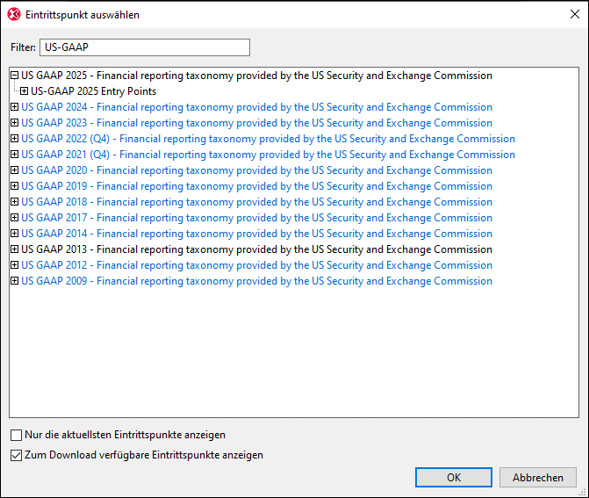589x498 pixels.
Task: Select the US GAAP 2014 taxonomy entry
Action: pos(256,234)
